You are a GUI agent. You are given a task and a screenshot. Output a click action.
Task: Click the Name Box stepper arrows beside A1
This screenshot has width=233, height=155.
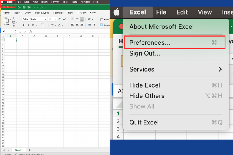[15, 31]
